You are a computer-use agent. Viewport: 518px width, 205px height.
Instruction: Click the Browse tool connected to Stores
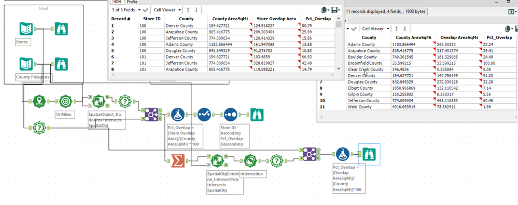(x=61, y=29)
